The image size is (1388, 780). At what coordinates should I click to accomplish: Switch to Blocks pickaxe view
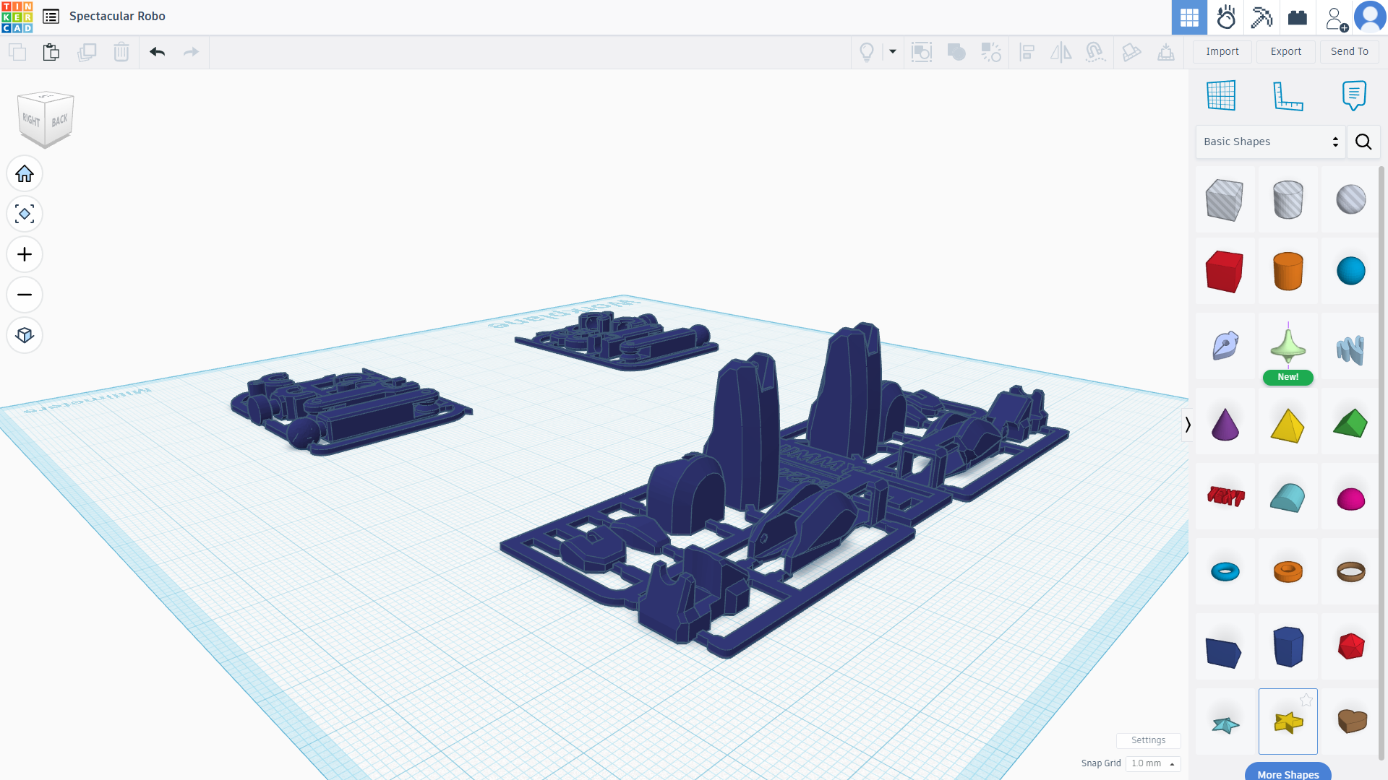pyautogui.click(x=1261, y=17)
